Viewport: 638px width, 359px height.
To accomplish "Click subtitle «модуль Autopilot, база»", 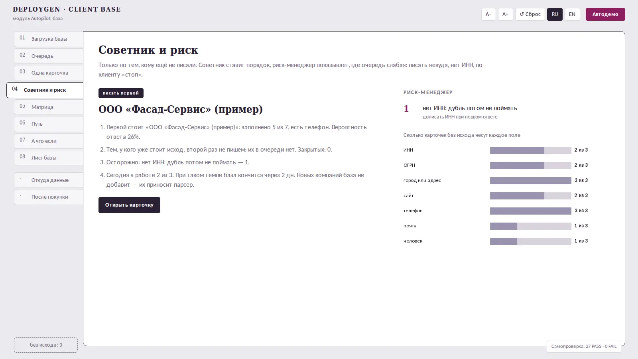I will point(37,18).
